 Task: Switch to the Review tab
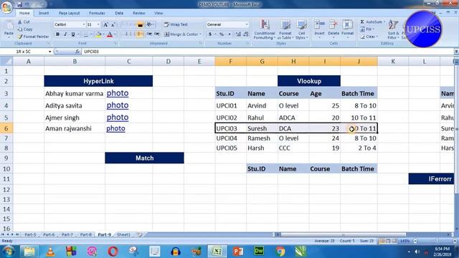click(x=138, y=13)
